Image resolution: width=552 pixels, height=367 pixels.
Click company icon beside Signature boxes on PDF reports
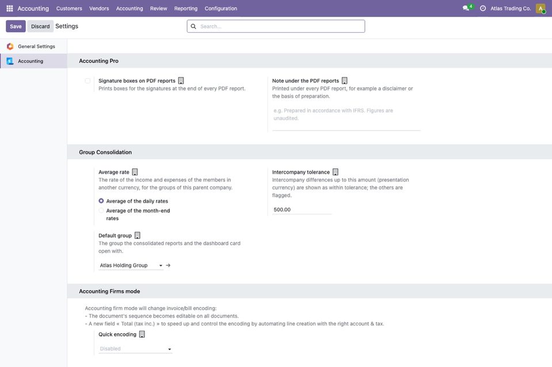pos(181,81)
